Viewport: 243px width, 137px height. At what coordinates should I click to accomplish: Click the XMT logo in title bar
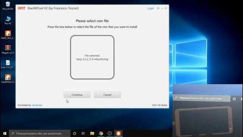point(21,8)
